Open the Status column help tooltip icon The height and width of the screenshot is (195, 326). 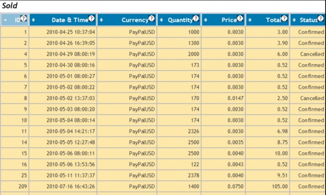321,19
